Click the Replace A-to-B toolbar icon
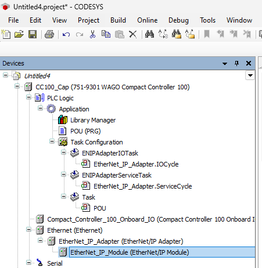This screenshot has height=268, width=262. 163,34
